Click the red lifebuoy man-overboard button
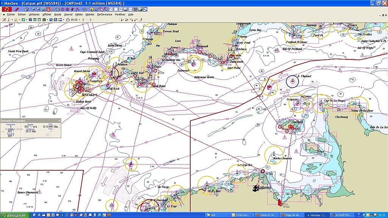 (x=7, y=9)
